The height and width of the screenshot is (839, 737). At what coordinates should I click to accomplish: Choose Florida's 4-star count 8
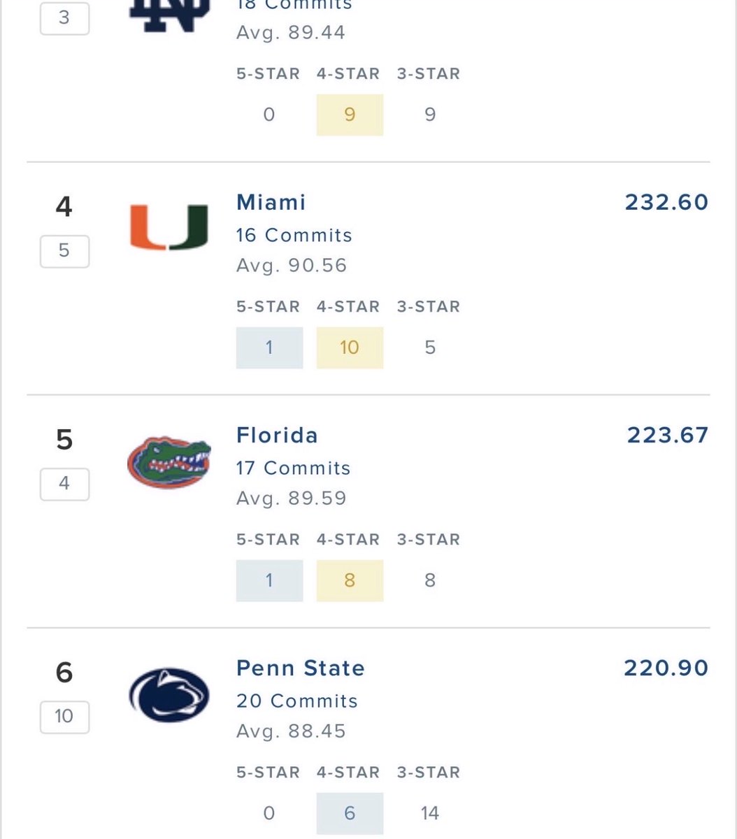[350, 580]
